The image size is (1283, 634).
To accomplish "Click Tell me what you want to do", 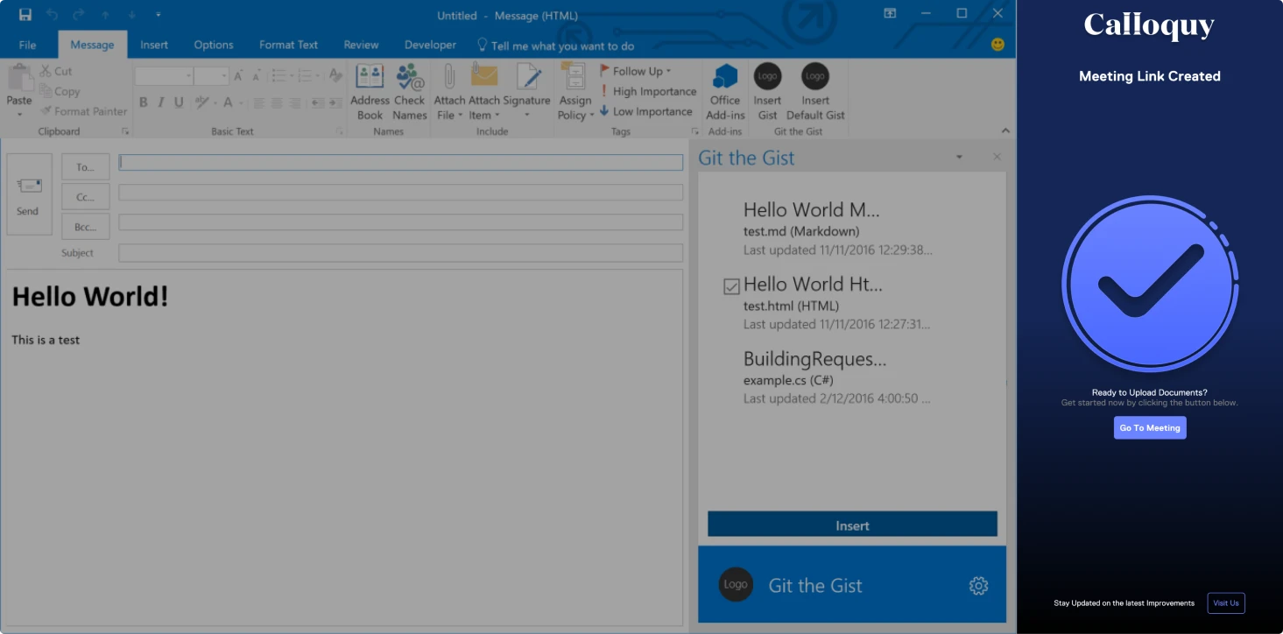I will [x=555, y=46].
